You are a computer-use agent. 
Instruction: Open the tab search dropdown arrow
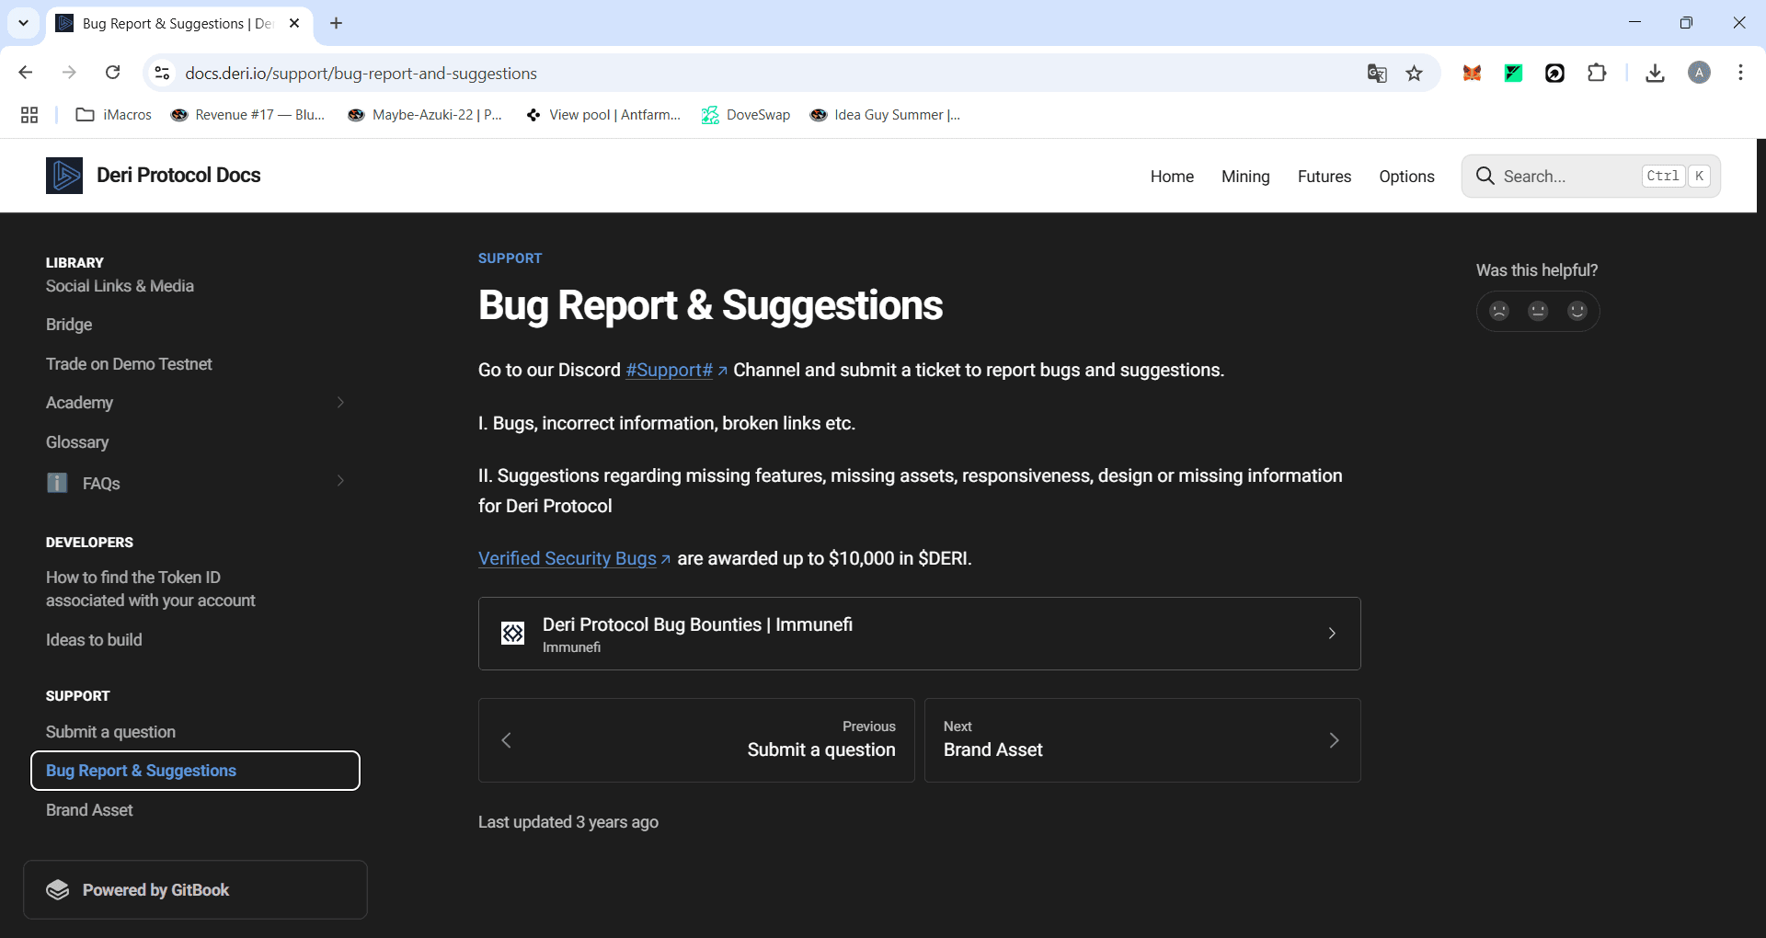coord(23,23)
